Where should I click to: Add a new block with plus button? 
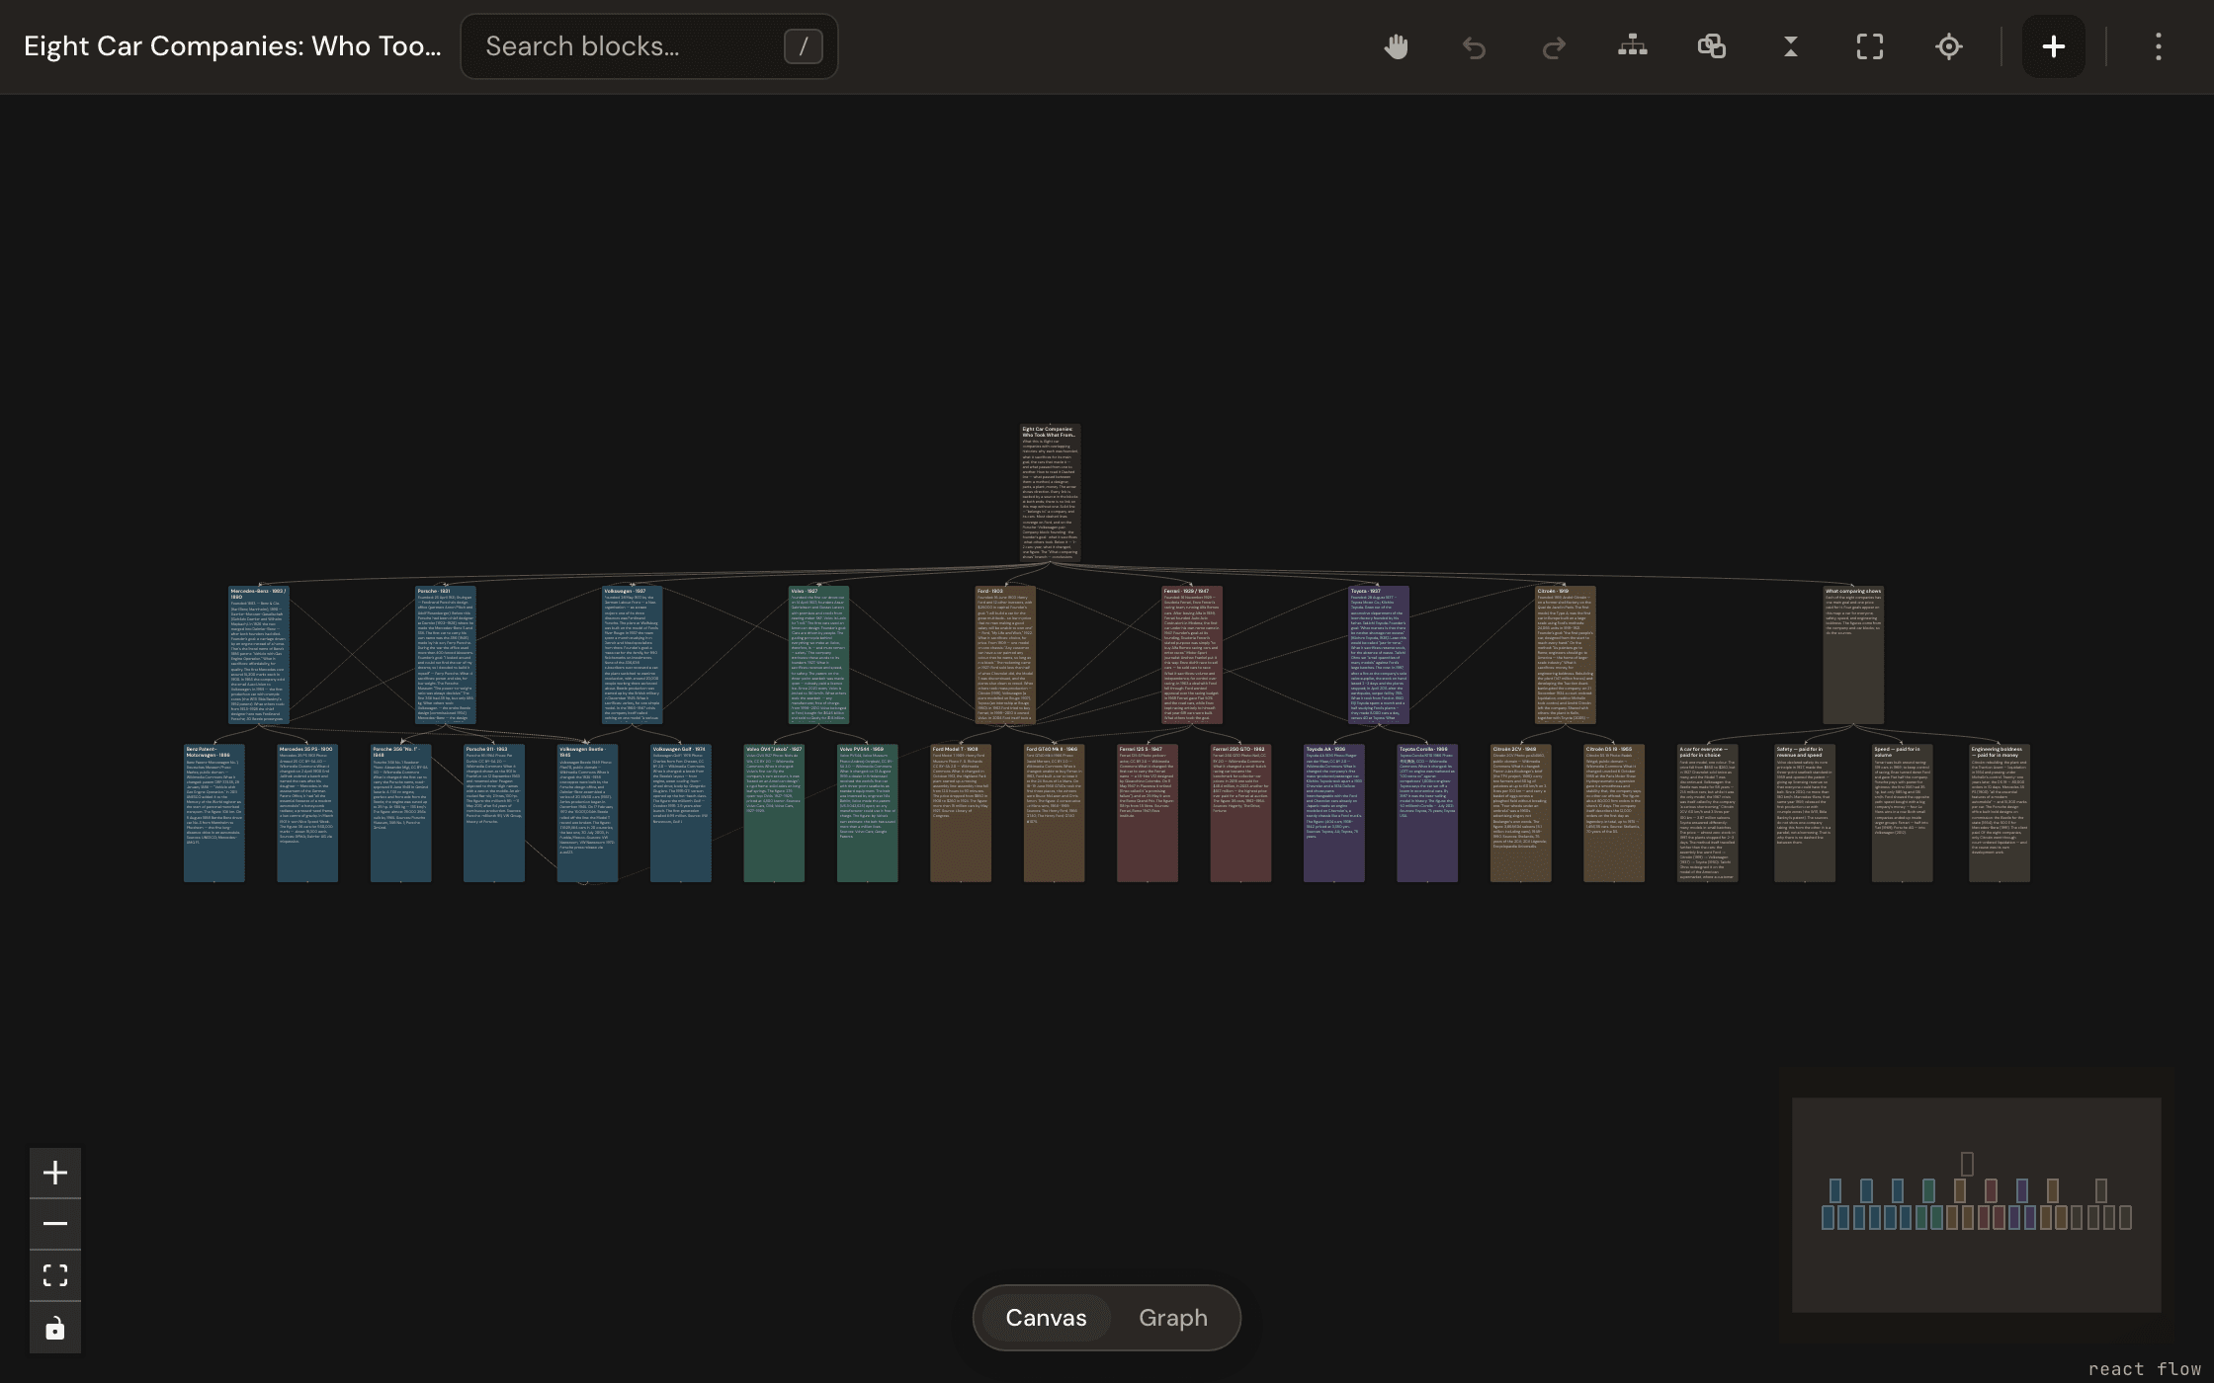(x=2054, y=46)
